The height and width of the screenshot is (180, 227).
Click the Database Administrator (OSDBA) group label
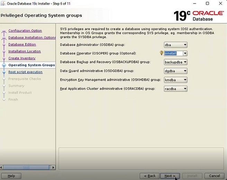[92, 45]
